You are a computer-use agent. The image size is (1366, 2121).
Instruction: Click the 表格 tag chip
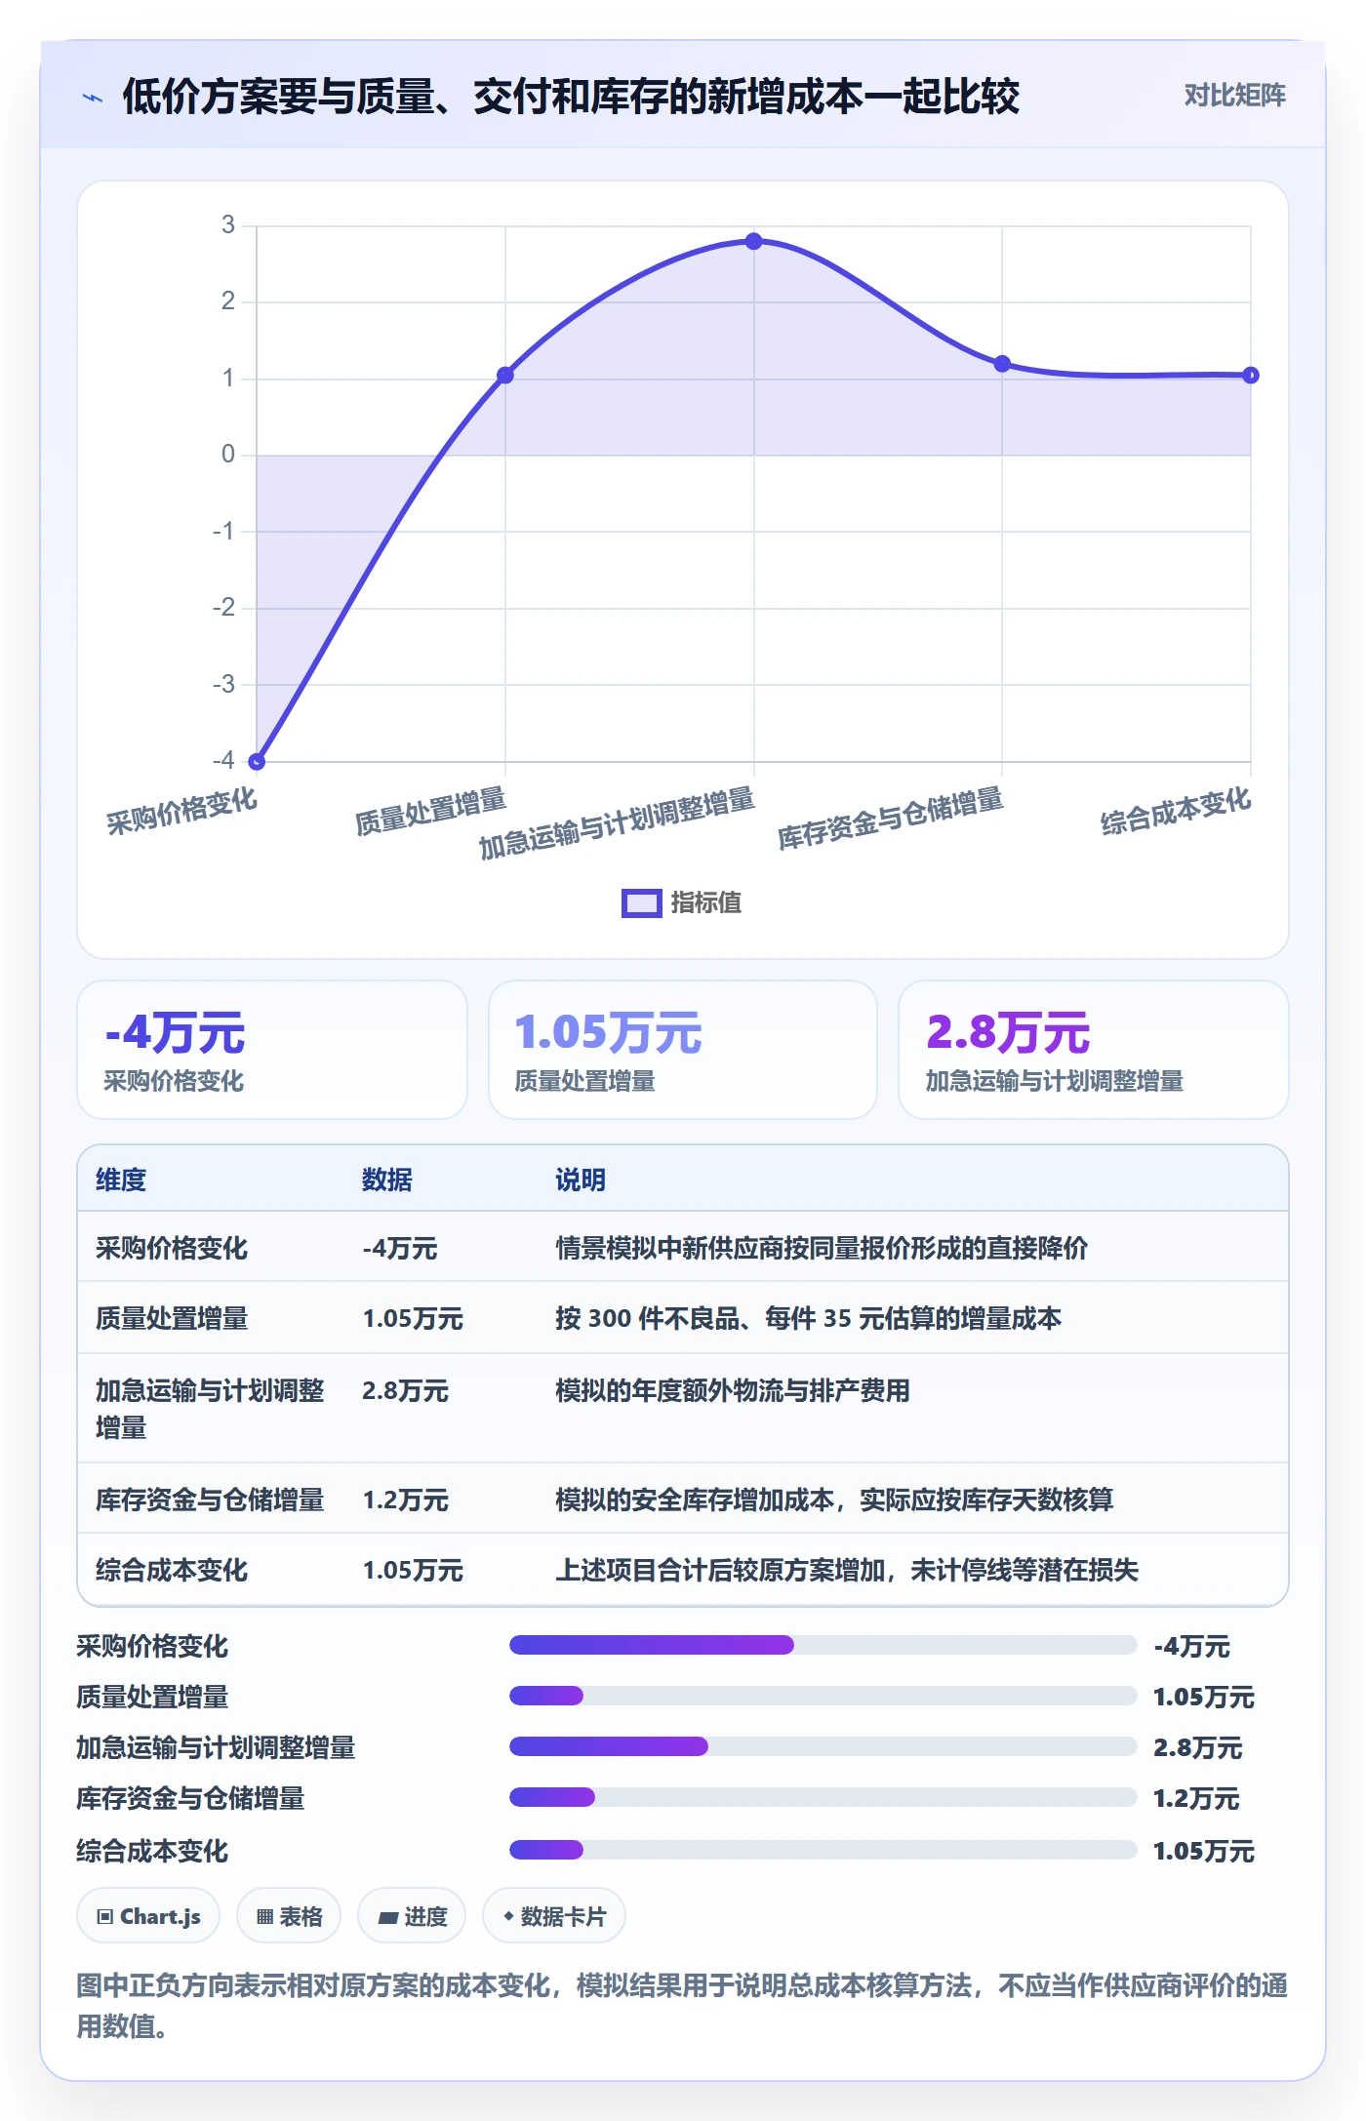click(x=289, y=1916)
